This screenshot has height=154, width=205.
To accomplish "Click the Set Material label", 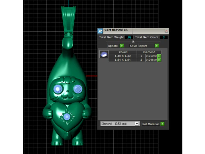I will 150,124.
